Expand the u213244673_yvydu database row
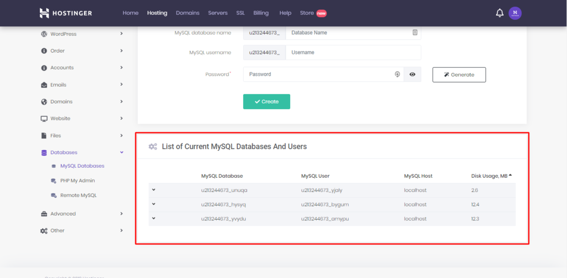This screenshot has width=567, height=278. 154,218
